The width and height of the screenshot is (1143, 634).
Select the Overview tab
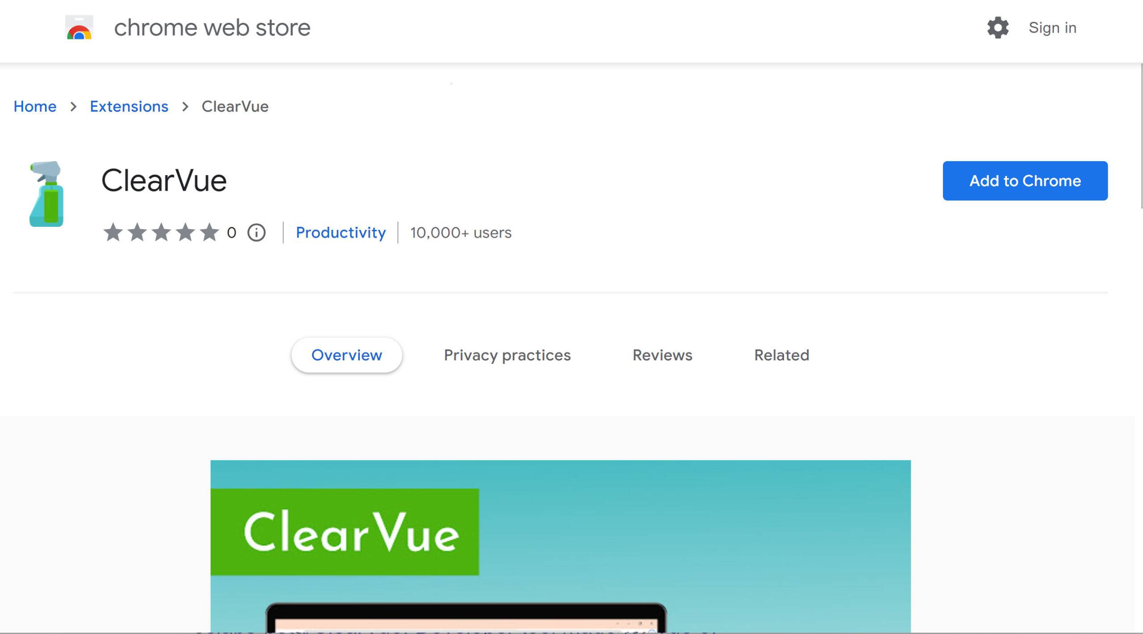coord(346,355)
